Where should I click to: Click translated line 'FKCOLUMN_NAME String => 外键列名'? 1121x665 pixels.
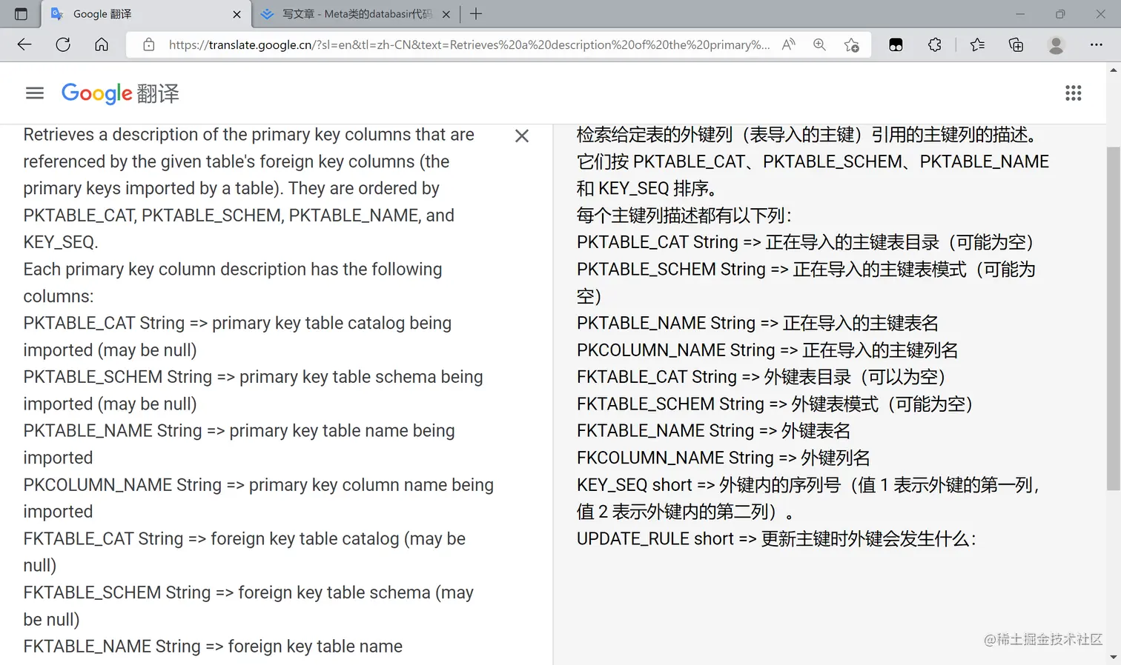point(724,458)
